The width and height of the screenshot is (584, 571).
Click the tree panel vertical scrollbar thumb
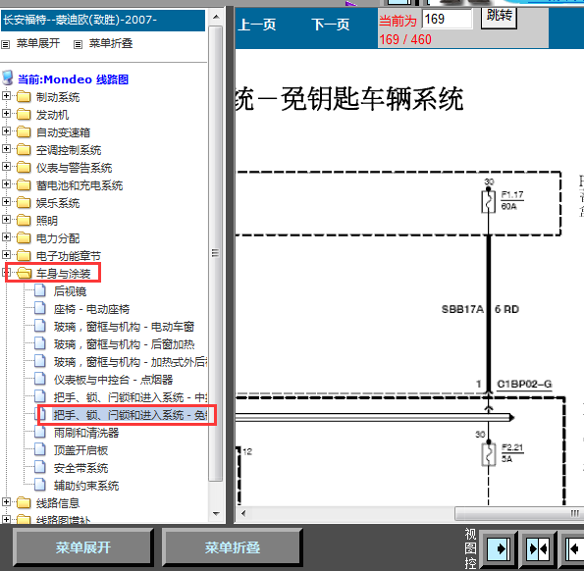point(215,253)
